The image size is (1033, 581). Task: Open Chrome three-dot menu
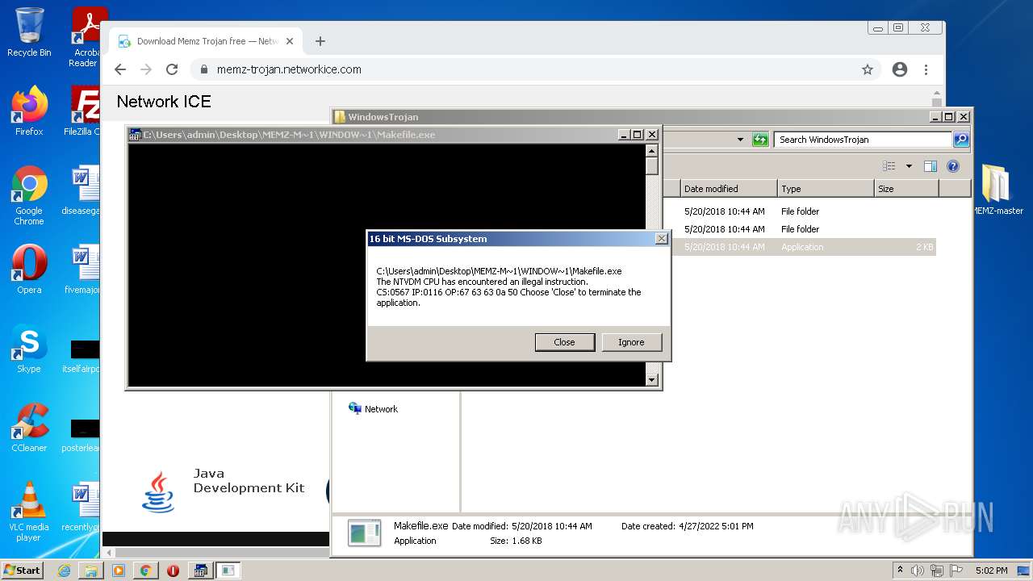tap(926, 69)
